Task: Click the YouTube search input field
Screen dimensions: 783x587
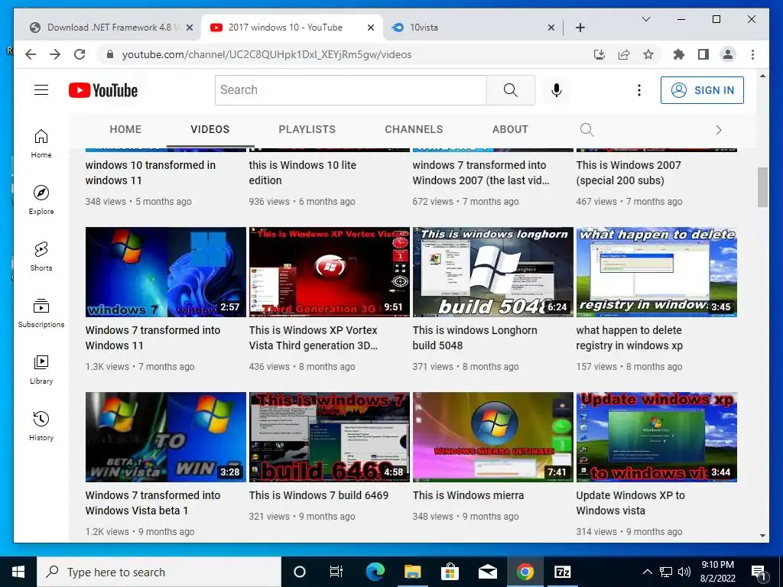Action: 350,90
